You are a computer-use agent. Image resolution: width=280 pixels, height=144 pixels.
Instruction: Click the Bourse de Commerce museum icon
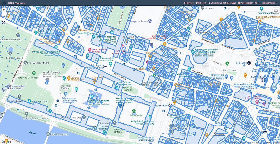[x=193, y=52]
